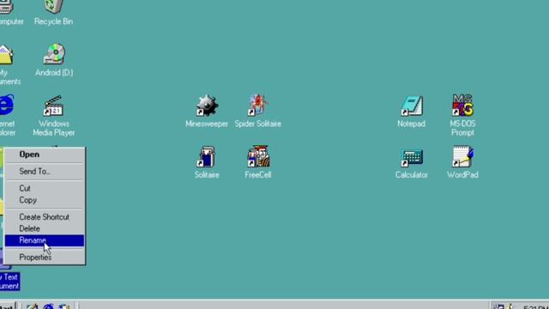549x309 pixels.
Task: Open Properties from the context menu
Action: click(x=45, y=257)
